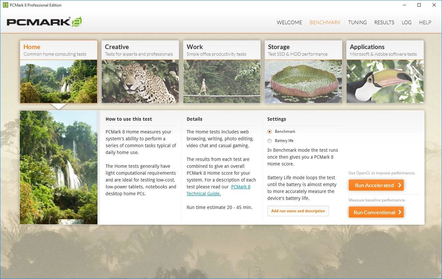Open the PCMark 8 Technical Guide link
The height and width of the screenshot is (279, 442).
tap(218, 190)
